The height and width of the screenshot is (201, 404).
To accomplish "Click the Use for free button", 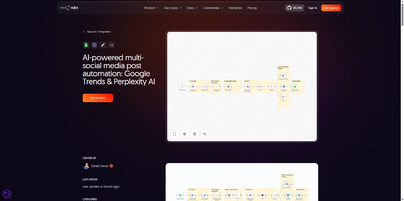I will pos(98,98).
